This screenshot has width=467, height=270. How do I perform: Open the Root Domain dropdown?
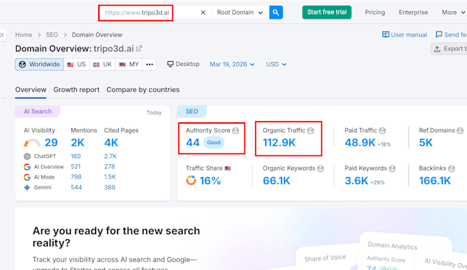(240, 12)
